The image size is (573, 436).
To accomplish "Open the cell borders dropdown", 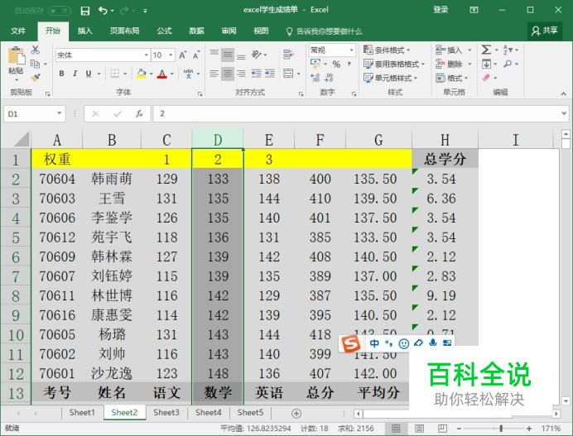I will (x=125, y=74).
